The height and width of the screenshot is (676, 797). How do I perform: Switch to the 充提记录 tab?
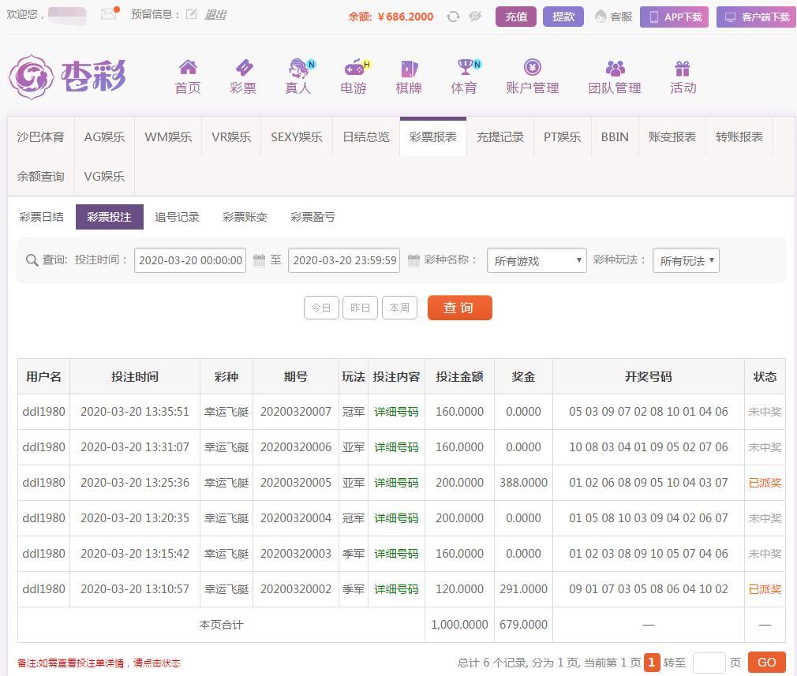pos(500,136)
